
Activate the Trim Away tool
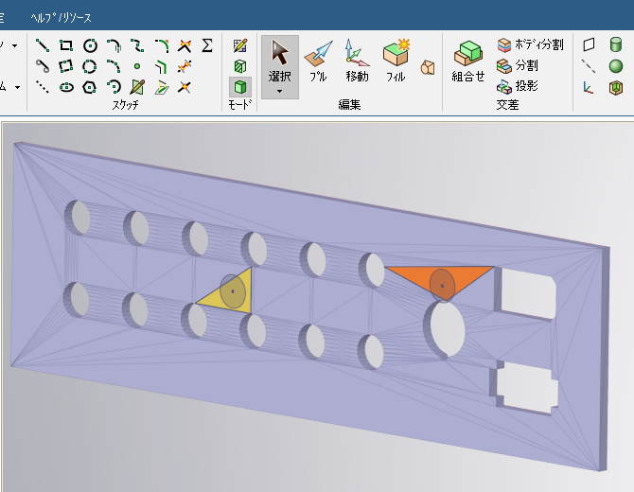185,66
